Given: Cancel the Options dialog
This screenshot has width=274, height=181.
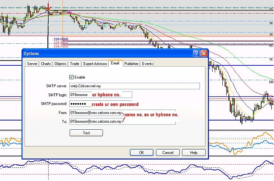Looking at the screenshot, I should (168, 153).
